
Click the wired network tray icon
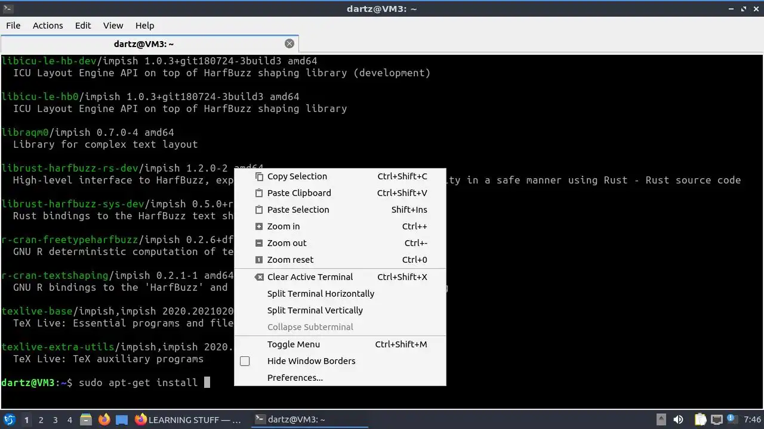pos(717,419)
